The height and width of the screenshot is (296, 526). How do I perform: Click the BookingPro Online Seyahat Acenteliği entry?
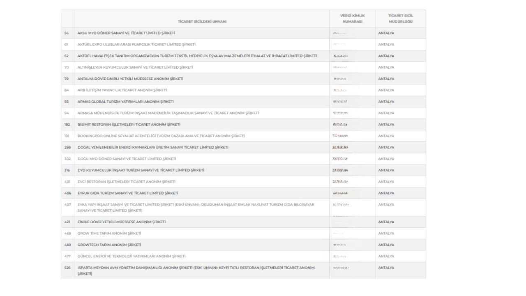pos(161,136)
